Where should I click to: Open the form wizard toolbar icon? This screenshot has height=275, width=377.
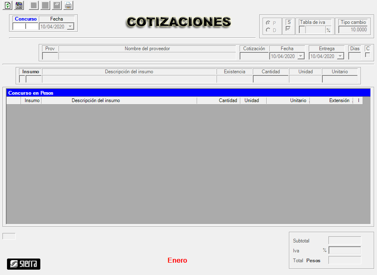pos(19,5)
